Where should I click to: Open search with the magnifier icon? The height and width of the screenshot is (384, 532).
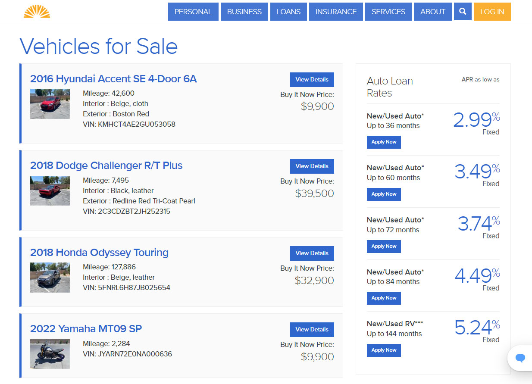[x=463, y=12]
